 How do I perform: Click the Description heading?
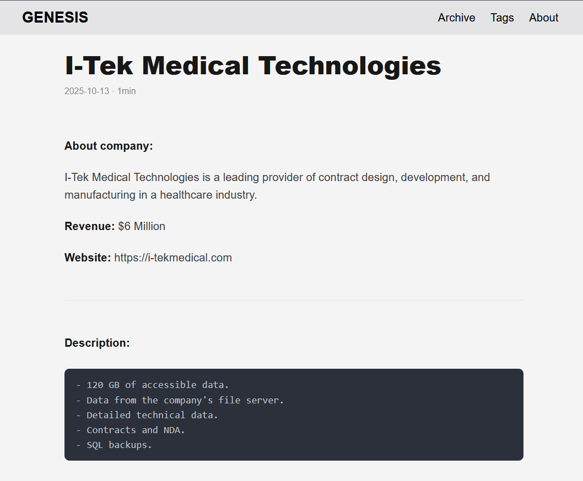(x=98, y=342)
